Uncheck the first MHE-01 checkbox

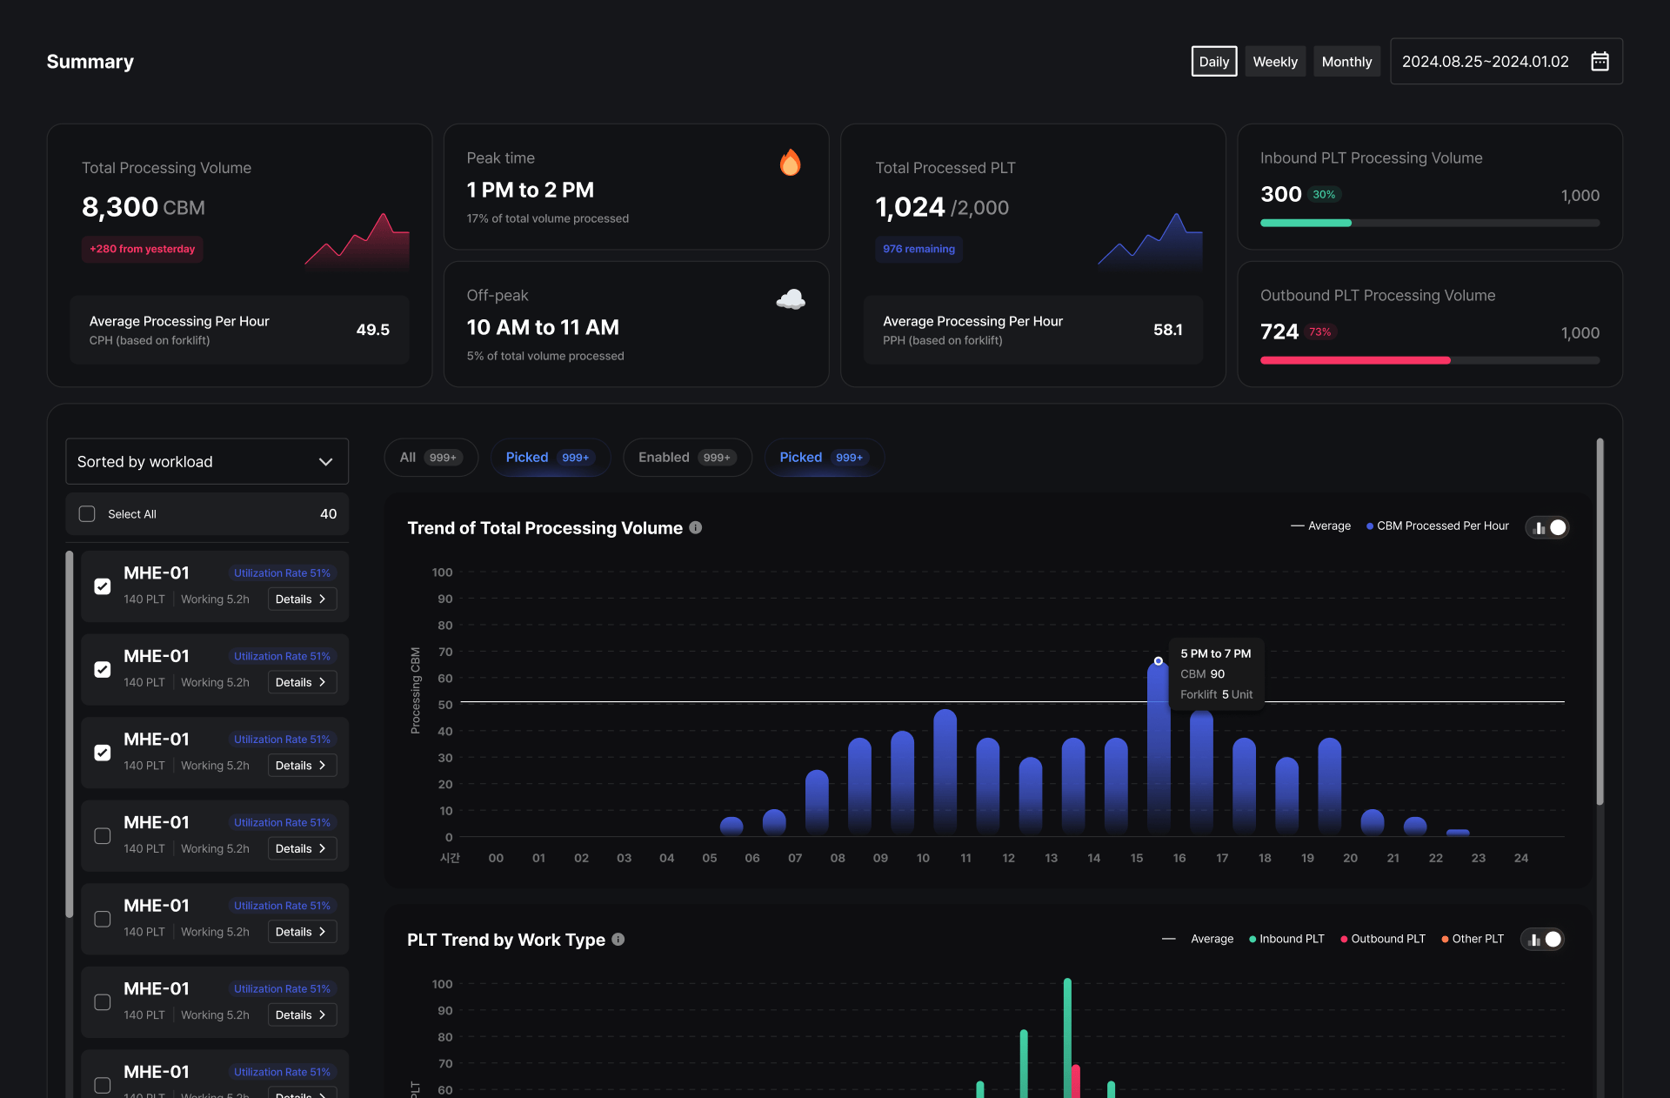tap(103, 586)
